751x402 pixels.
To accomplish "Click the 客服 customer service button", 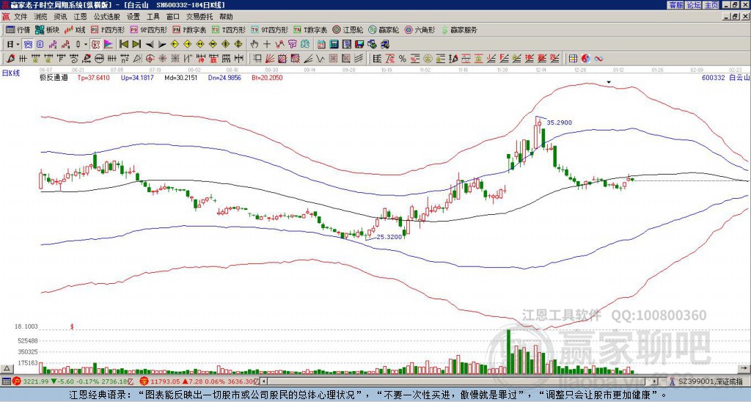I will (676, 5).
